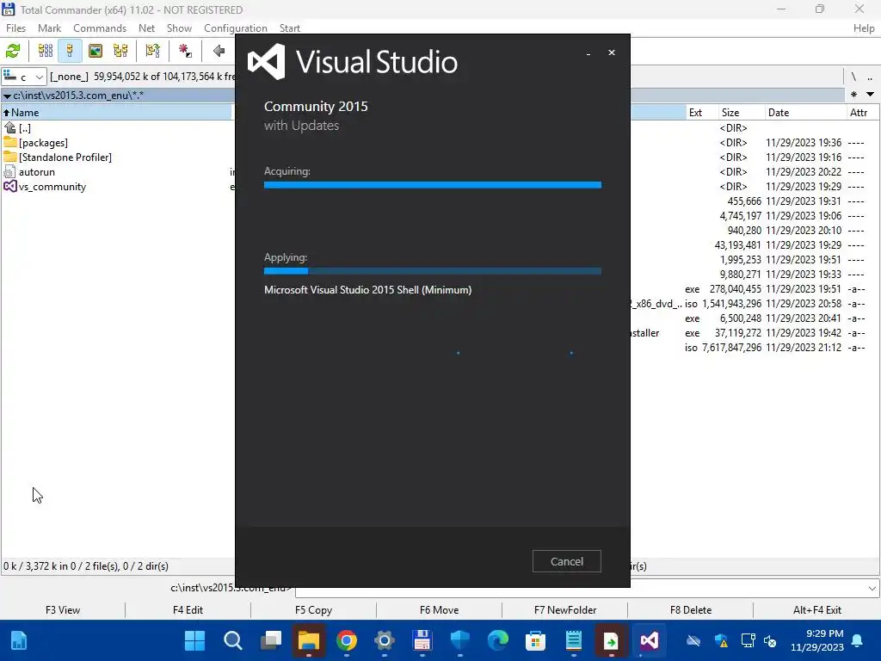This screenshot has height=661, width=881.
Task: Sort right panel by Date column
Action: point(804,113)
